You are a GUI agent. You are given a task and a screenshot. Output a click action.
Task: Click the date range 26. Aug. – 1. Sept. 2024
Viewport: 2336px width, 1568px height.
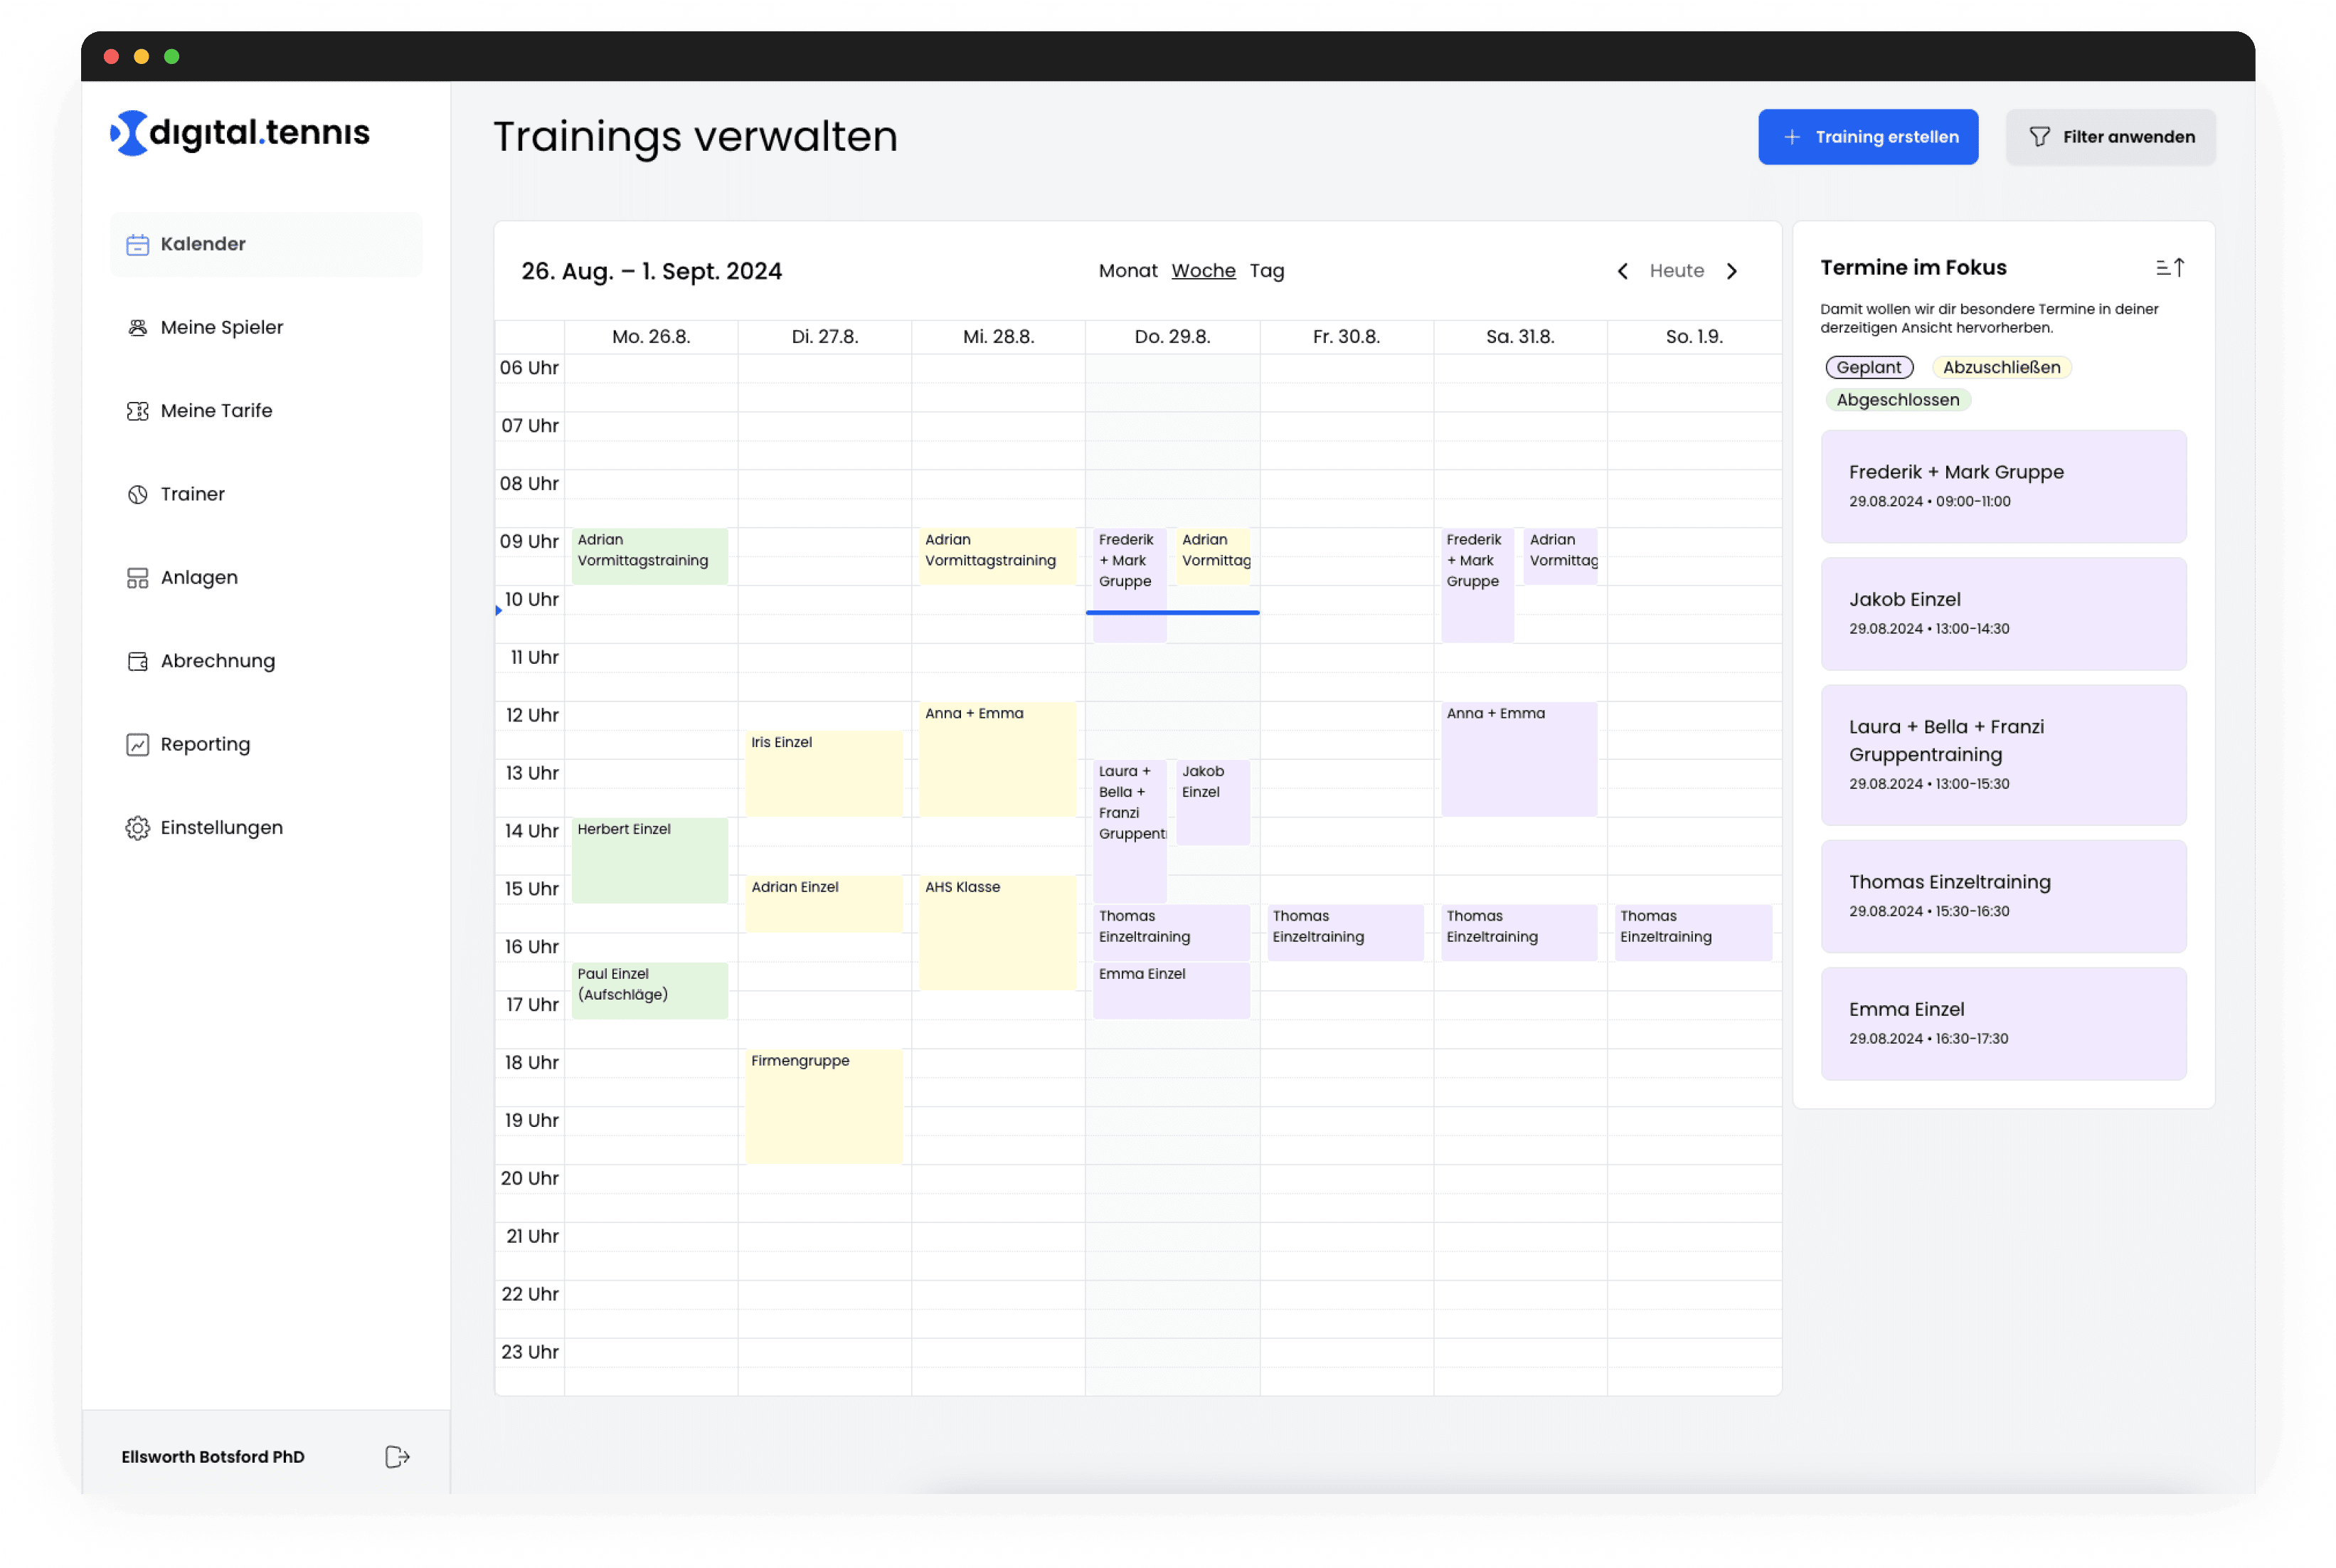click(652, 271)
